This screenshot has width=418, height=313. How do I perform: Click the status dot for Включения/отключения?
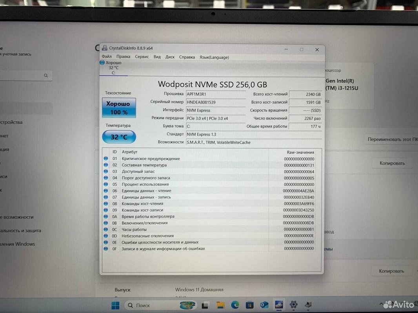pos(106,223)
